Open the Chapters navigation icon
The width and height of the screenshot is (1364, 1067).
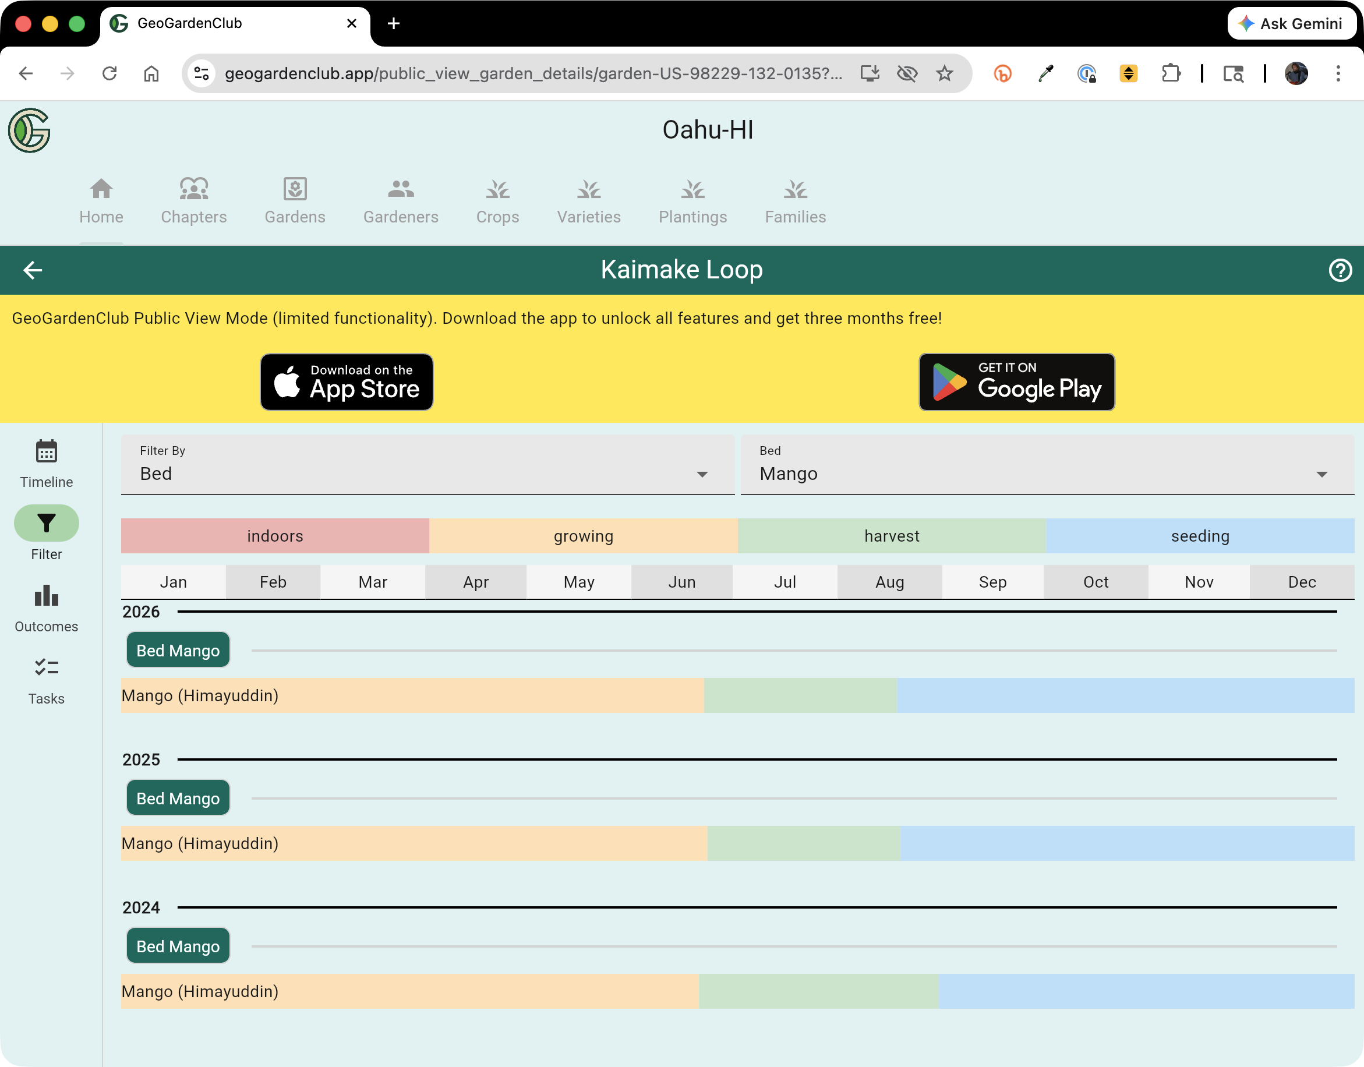pyautogui.click(x=193, y=200)
